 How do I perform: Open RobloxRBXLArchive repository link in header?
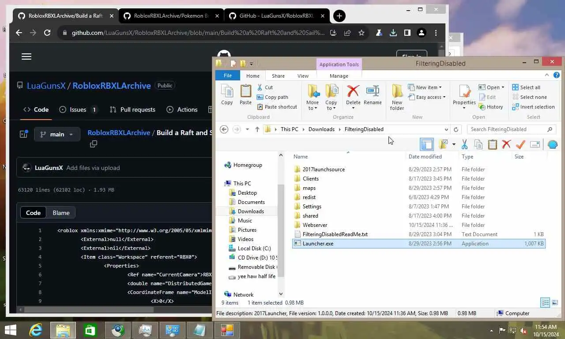pyautogui.click(x=112, y=86)
